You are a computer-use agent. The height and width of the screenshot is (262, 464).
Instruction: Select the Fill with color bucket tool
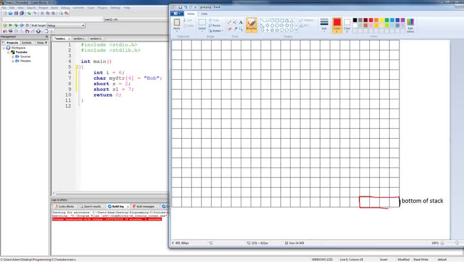(235, 22)
